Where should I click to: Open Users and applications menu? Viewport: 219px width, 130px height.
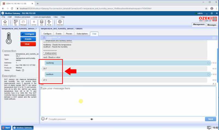[x=42, y=17]
